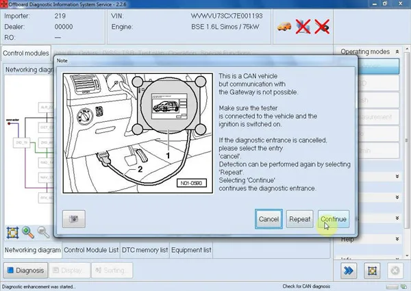
Task: Click the application icon in the title bar
Action: 4,4
